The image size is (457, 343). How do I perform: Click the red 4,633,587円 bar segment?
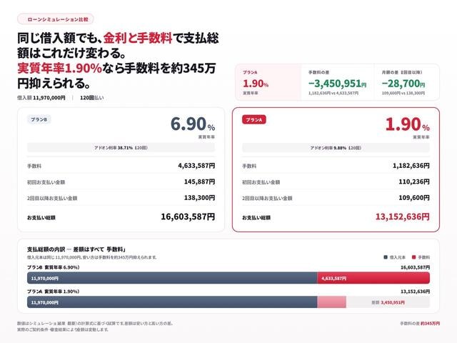tap(373, 278)
